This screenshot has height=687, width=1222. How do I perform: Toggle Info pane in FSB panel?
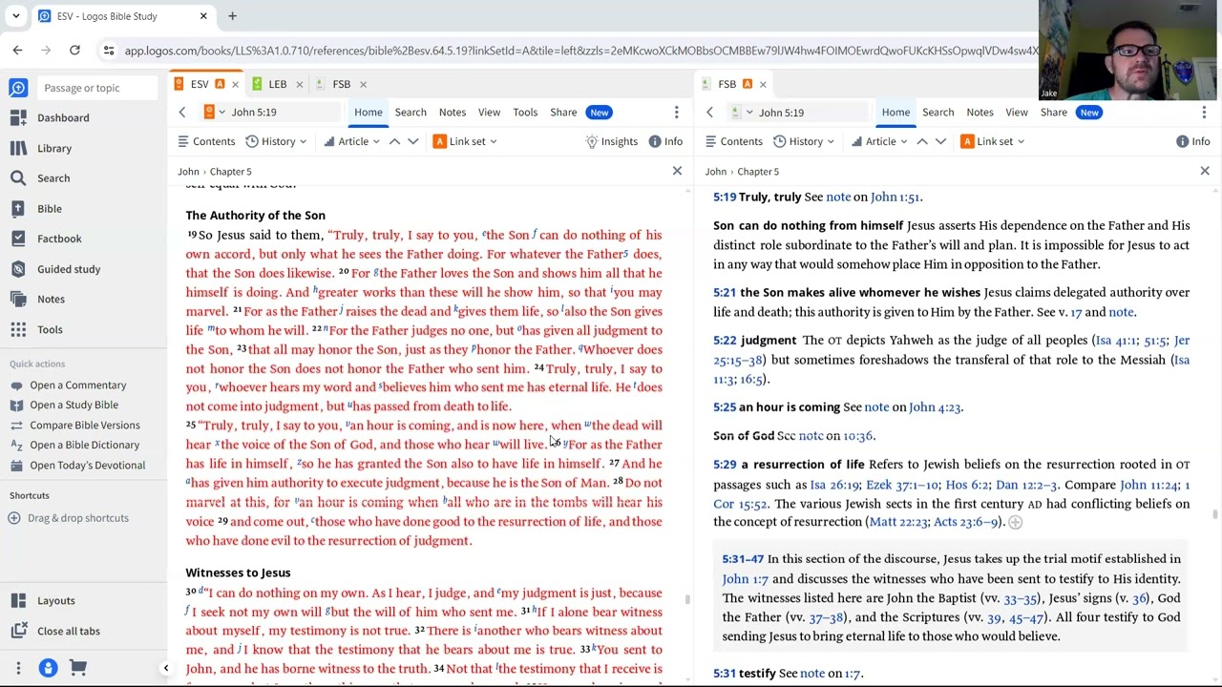(x=1193, y=141)
